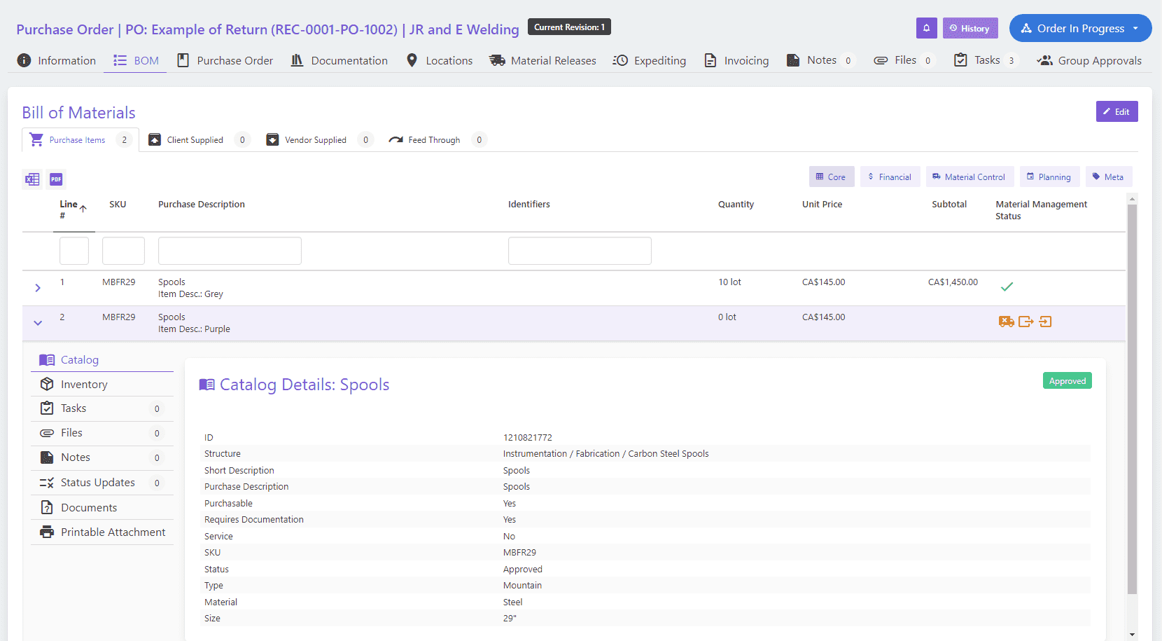Toggle the Material Control columns view

(x=969, y=177)
